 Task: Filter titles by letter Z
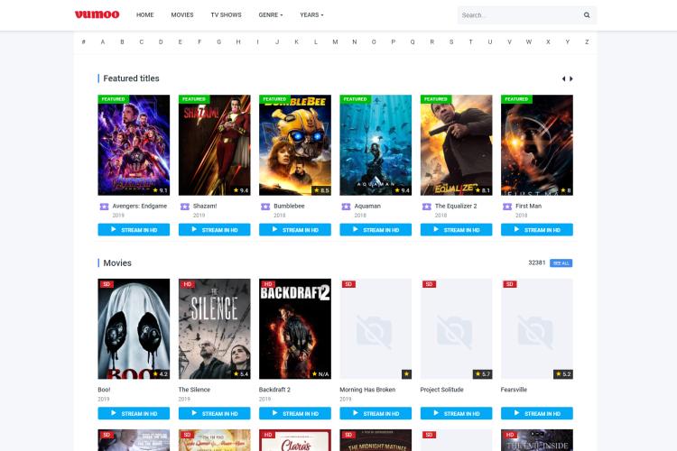(x=587, y=41)
